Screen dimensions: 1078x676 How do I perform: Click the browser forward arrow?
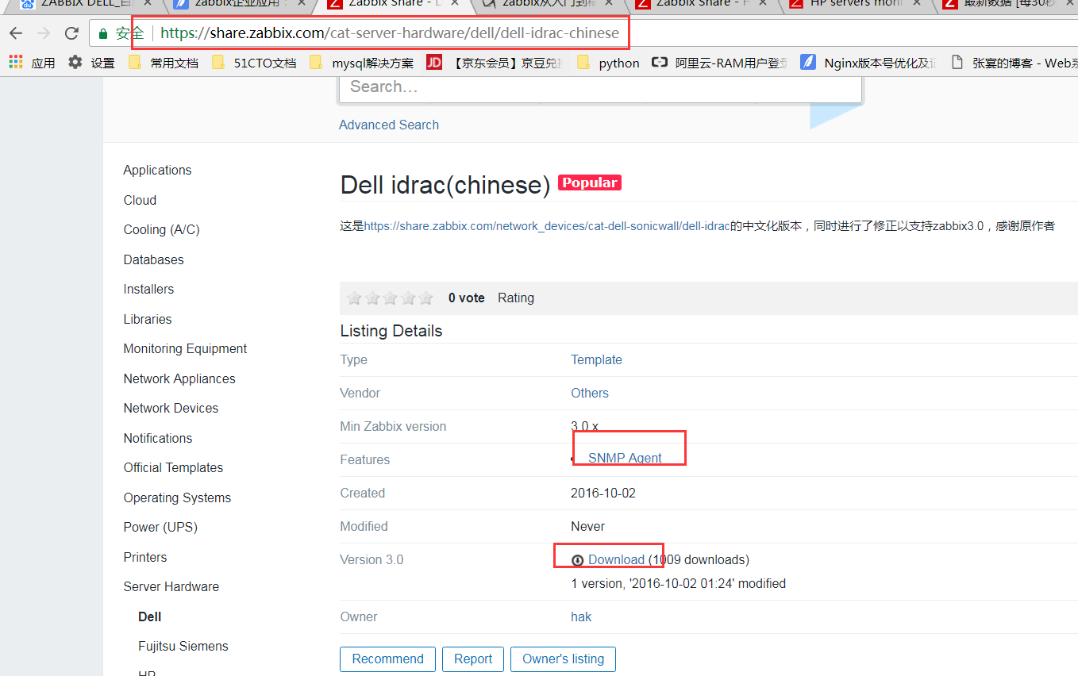(x=44, y=33)
